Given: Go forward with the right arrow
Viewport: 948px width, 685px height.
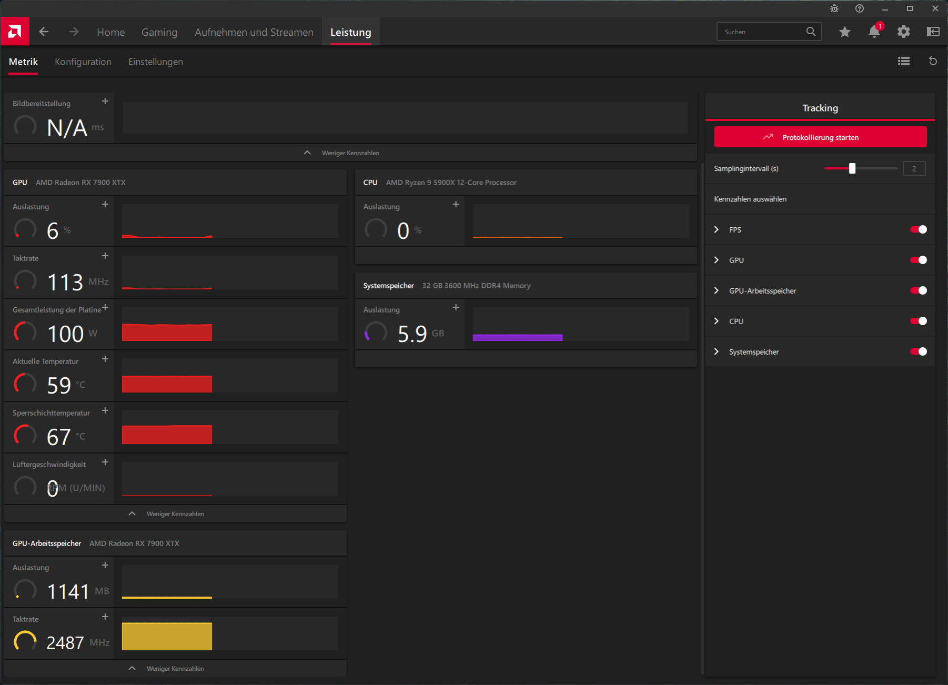Looking at the screenshot, I should coord(74,32).
